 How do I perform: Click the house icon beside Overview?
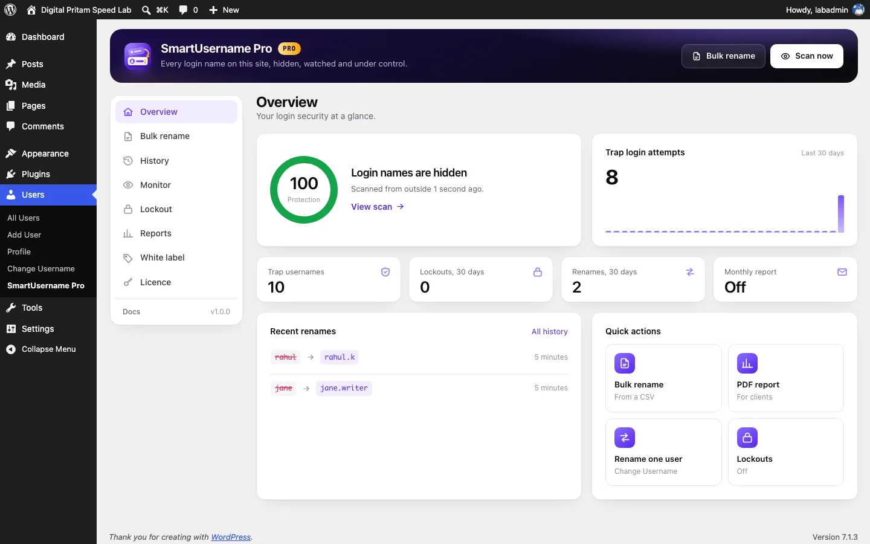pyautogui.click(x=128, y=112)
